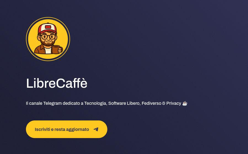Click the LibreCaffè mascot avatar
The height and width of the screenshot is (154, 248).
click(x=48, y=39)
